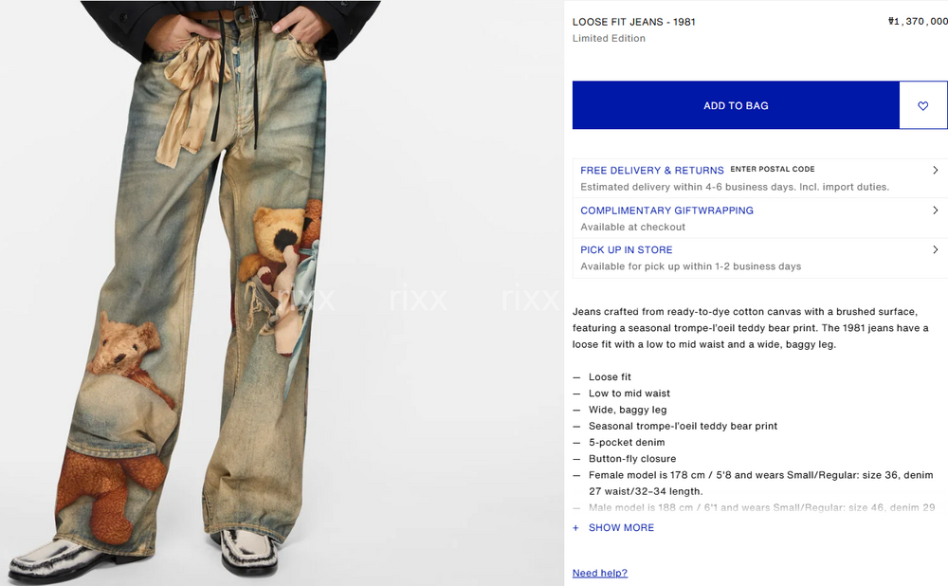Click the plus icon beside Show More
948x586 pixels.
tap(575, 528)
